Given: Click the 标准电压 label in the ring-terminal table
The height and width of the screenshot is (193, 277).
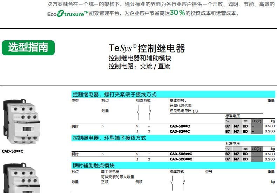Looking at the screenshot, I should [233, 144].
